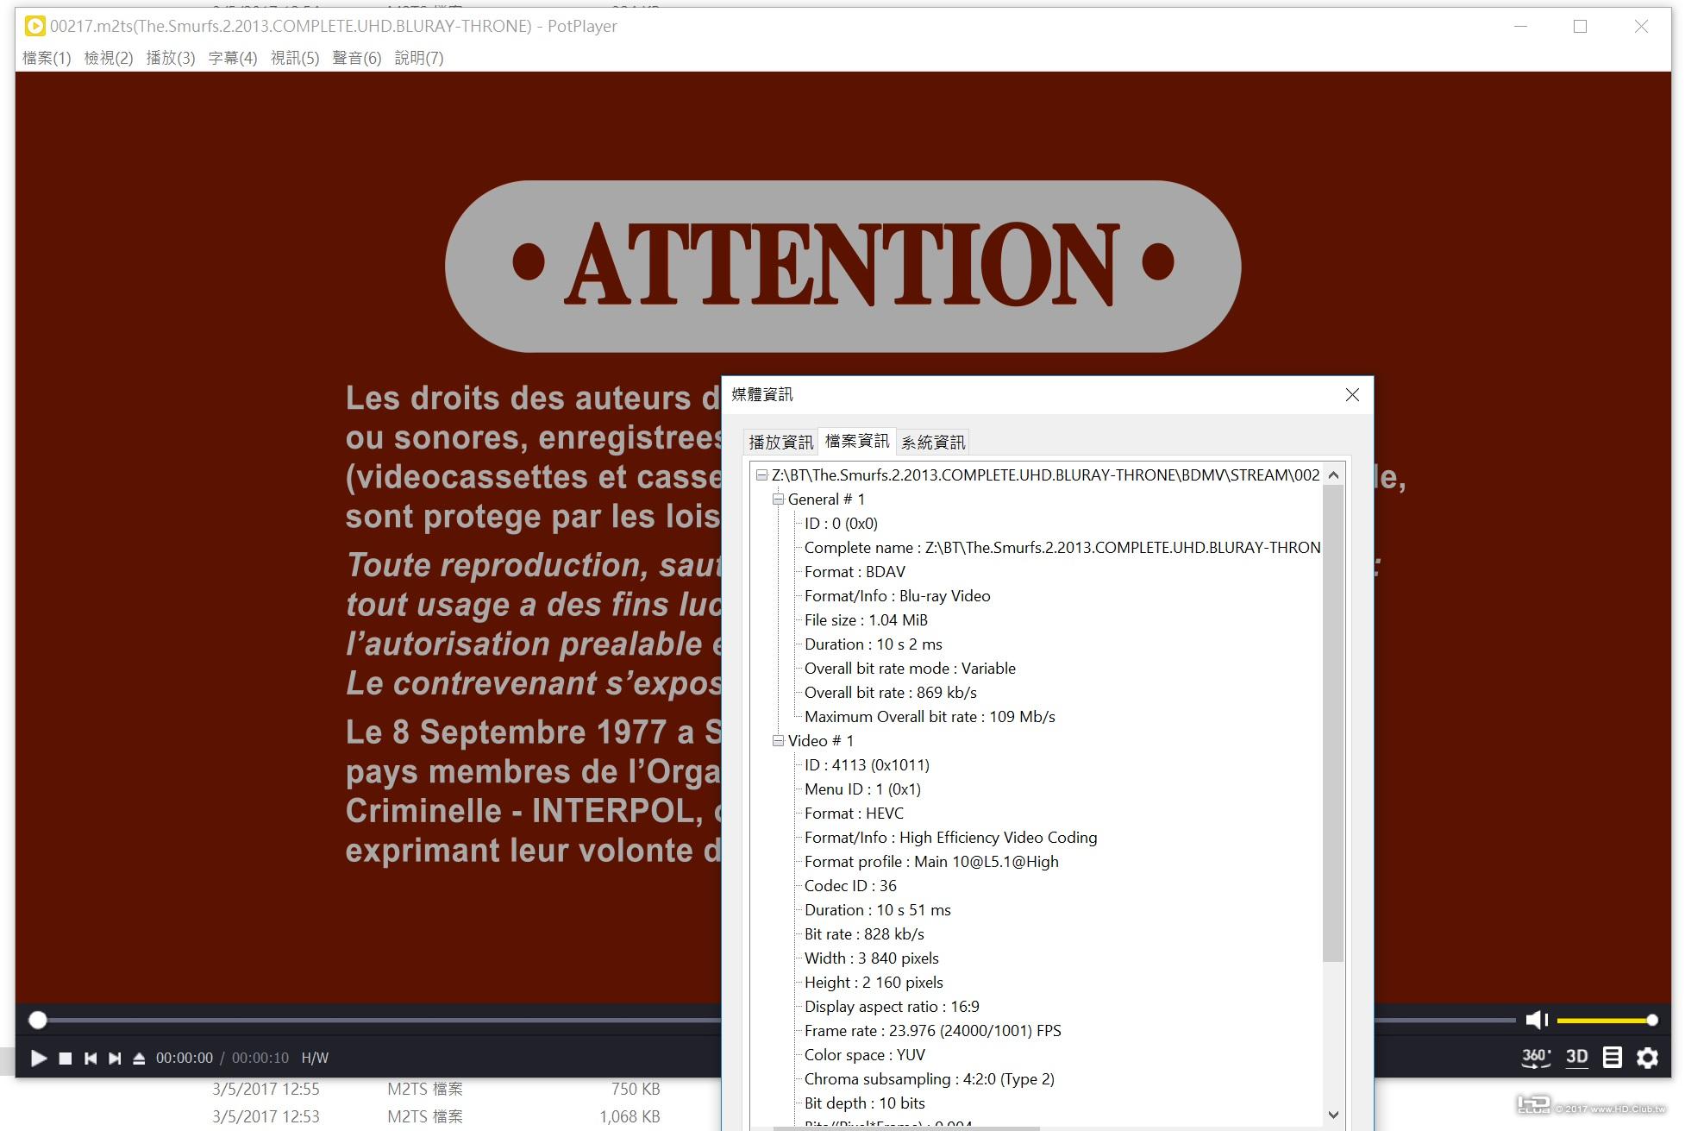
Task: Select 'Format/Info : High Efficiency Video Coding' row
Action: (951, 837)
